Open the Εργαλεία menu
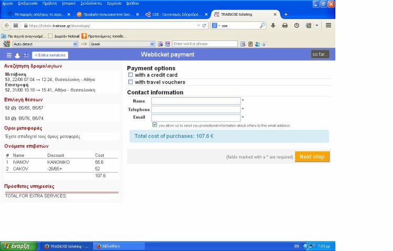 click(114, 4)
